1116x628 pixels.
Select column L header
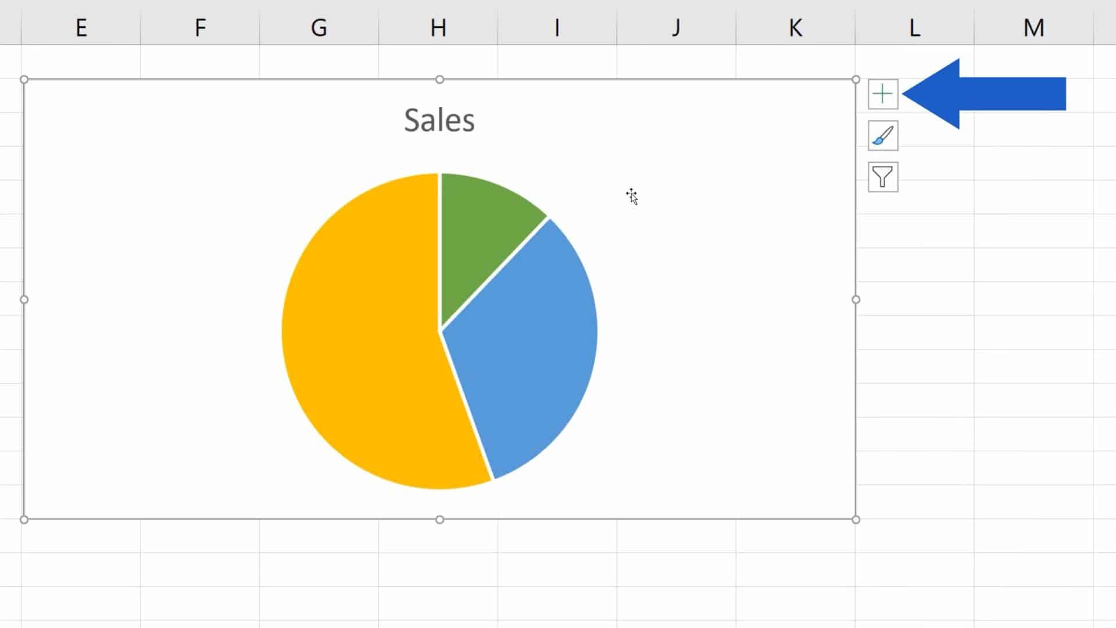[915, 27]
